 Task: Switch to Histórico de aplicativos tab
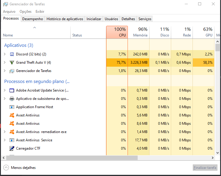pyautogui.click(x=65, y=19)
